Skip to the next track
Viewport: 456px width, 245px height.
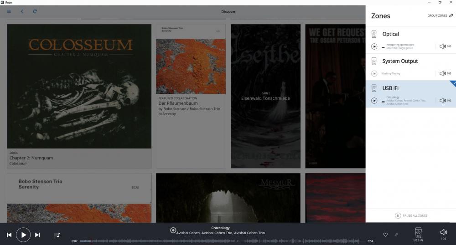click(x=37, y=235)
